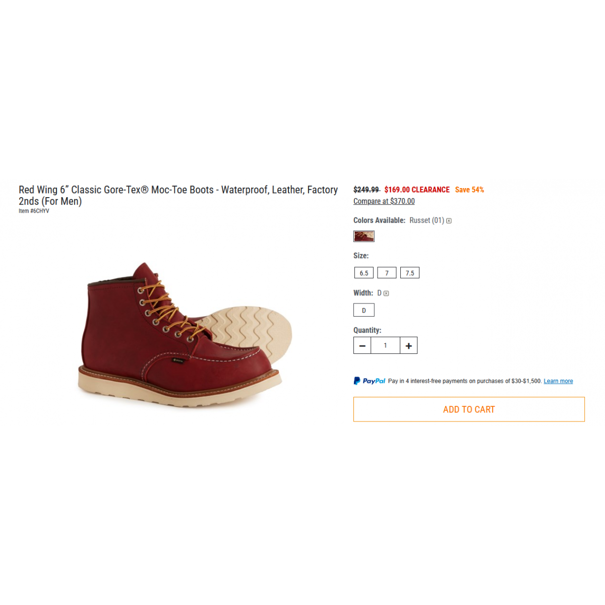The height and width of the screenshot is (605, 605).
Task: Choose size 6.5
Action: coord(364,273)
